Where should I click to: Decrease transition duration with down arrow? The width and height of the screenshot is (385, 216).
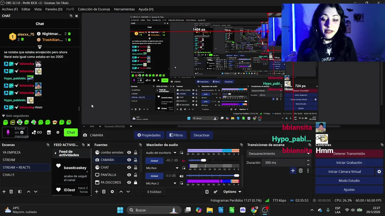click(x=308, y=164)
